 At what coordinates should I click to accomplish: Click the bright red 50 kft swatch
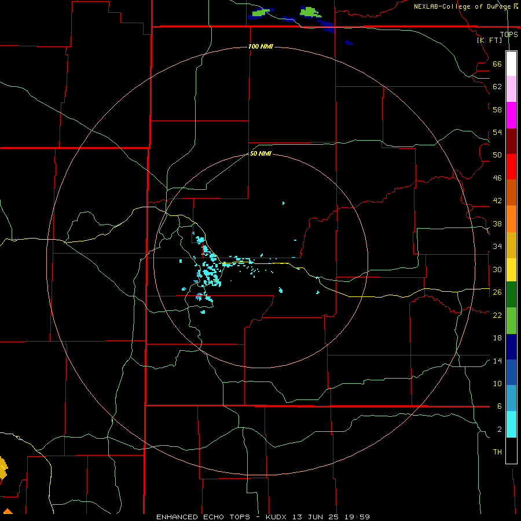pos(511,167)
